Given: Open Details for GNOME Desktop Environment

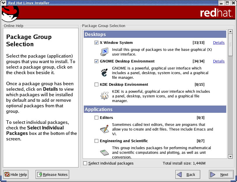Looking at the screenshot, I should [x=219, y=61].
